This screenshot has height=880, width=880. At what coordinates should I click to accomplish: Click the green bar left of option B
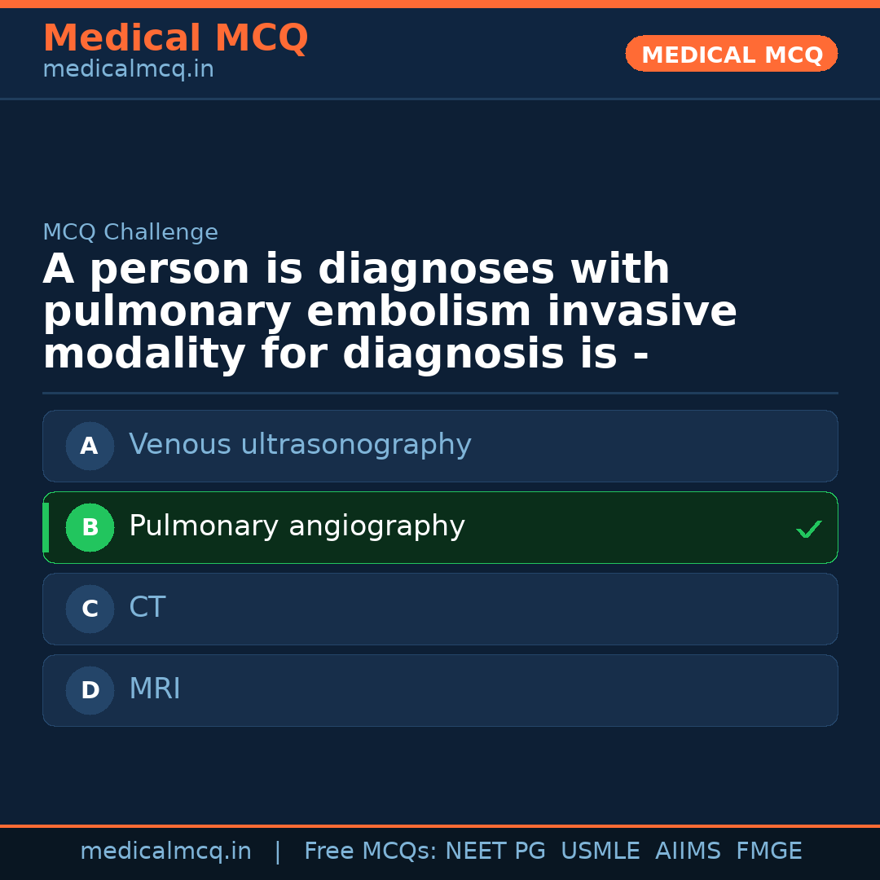[x=46, y=527]
